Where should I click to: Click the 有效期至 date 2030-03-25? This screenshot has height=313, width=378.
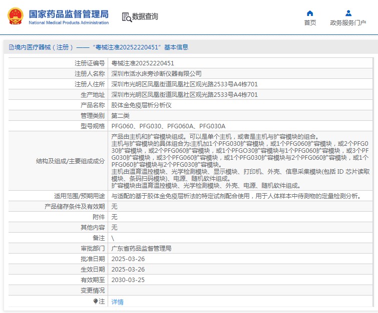tap(128, 280)
